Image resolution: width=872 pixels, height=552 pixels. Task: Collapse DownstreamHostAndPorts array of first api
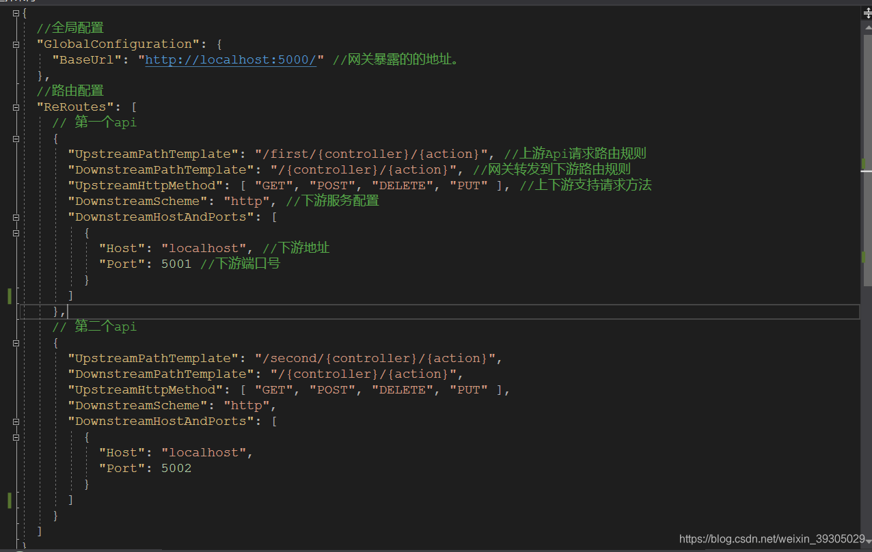pyautogui.click(x=16, y=217)
